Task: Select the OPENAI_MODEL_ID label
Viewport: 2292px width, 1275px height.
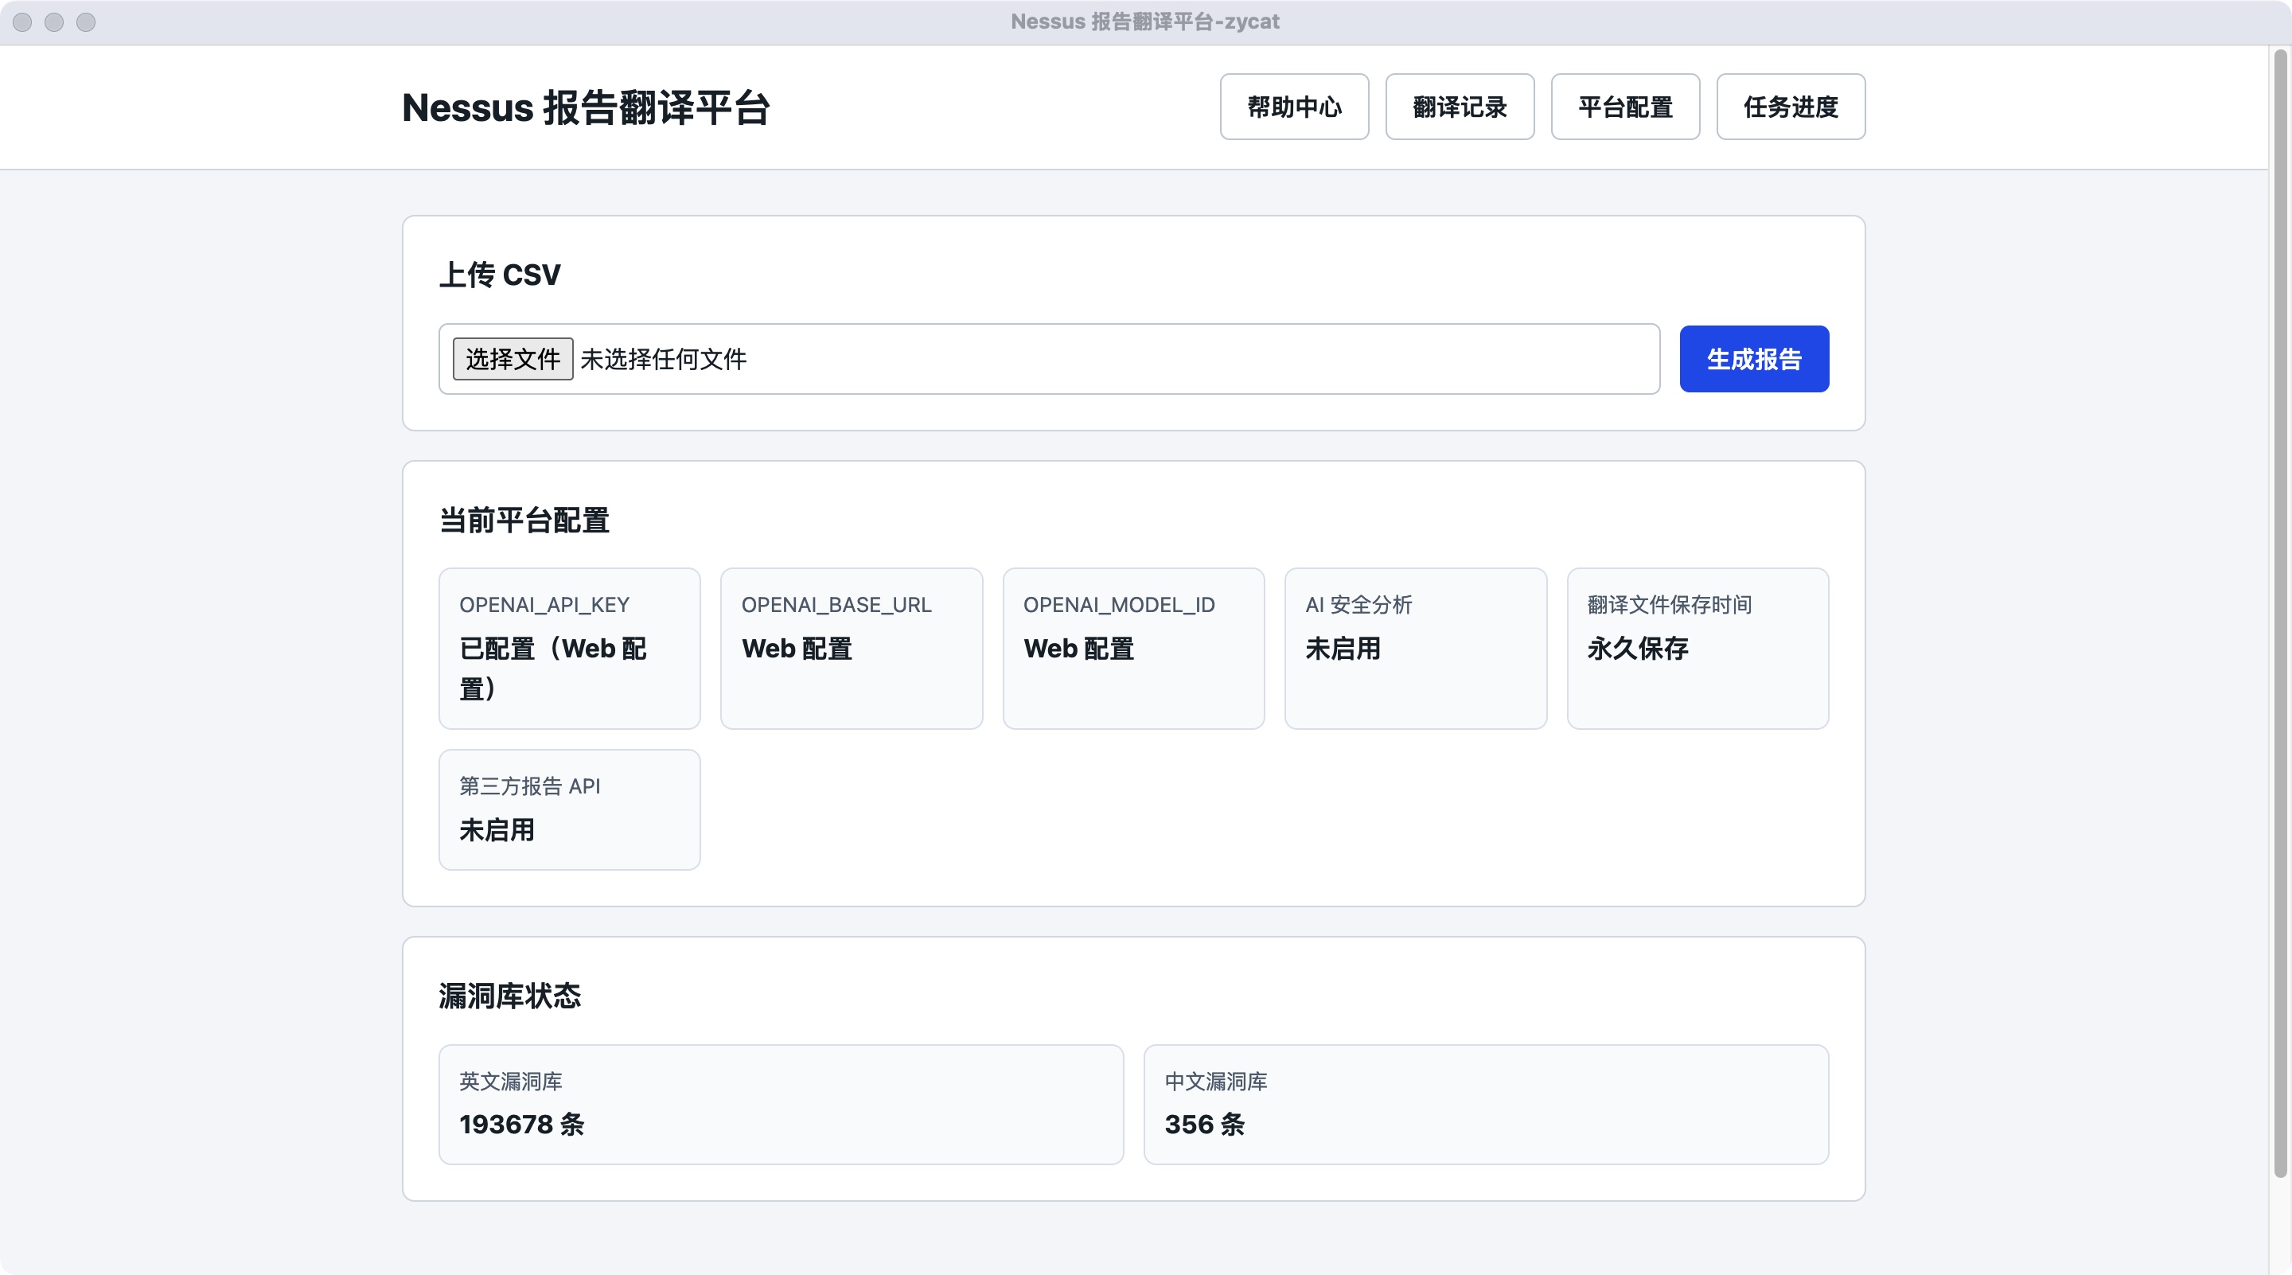Action: tap(1118, 605)
